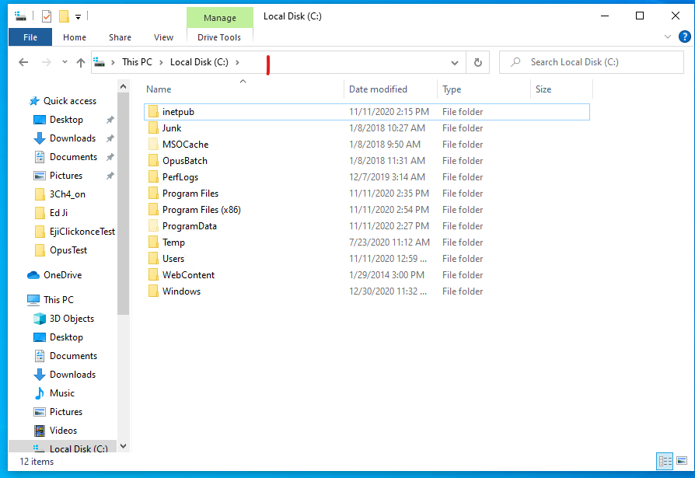
Task: Switch to Large icons view layout
Action: point(681,461)
